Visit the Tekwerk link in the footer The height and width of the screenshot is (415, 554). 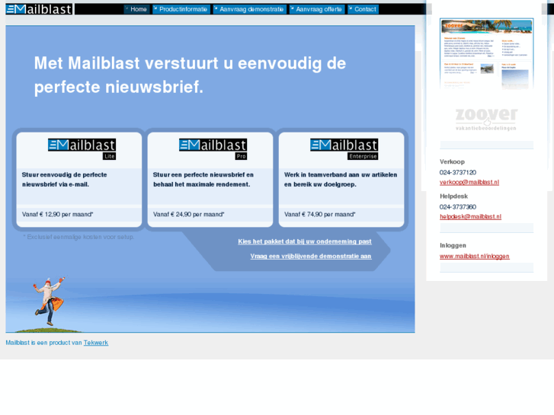(96, 343)
